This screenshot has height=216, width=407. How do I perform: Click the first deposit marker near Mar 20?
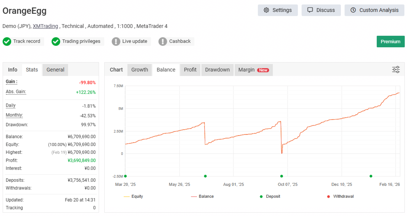tap(125, 176)
